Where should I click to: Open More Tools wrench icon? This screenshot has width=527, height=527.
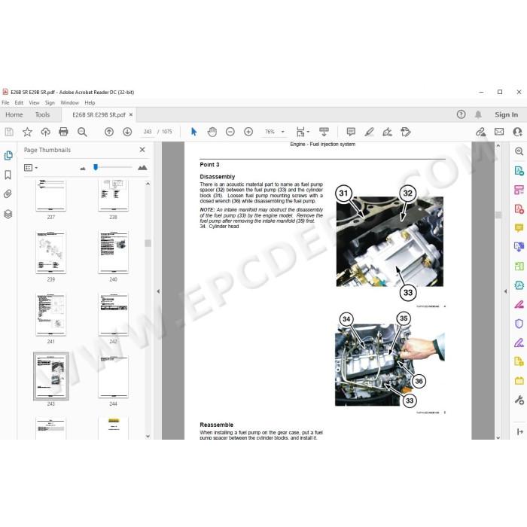coord(519,400)
